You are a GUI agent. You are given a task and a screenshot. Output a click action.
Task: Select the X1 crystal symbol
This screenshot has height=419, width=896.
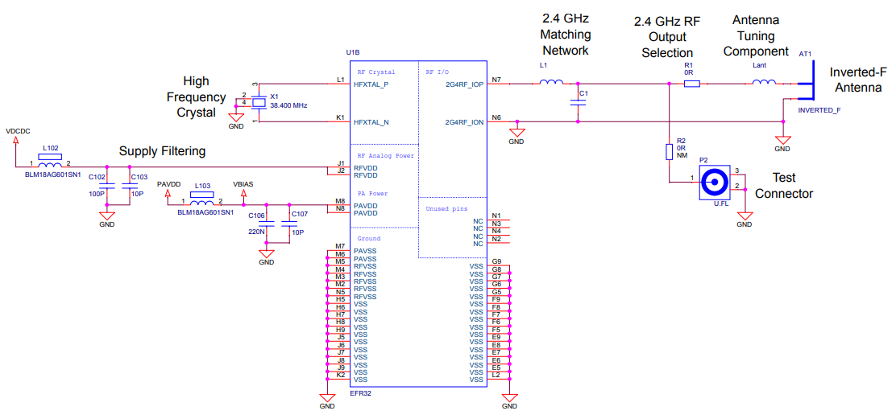tap(259, 103)
